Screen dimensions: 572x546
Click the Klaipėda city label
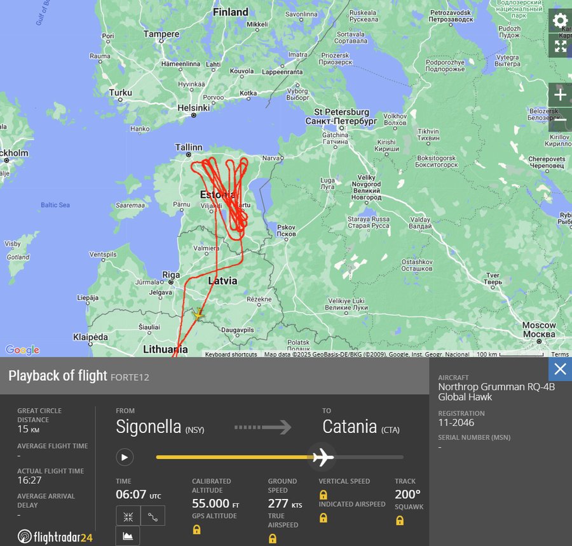click(x=90, y=336)
